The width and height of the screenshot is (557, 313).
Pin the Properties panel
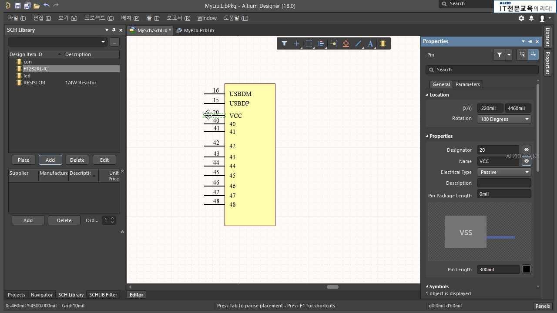pyautogui.click(x=530, y=41)
